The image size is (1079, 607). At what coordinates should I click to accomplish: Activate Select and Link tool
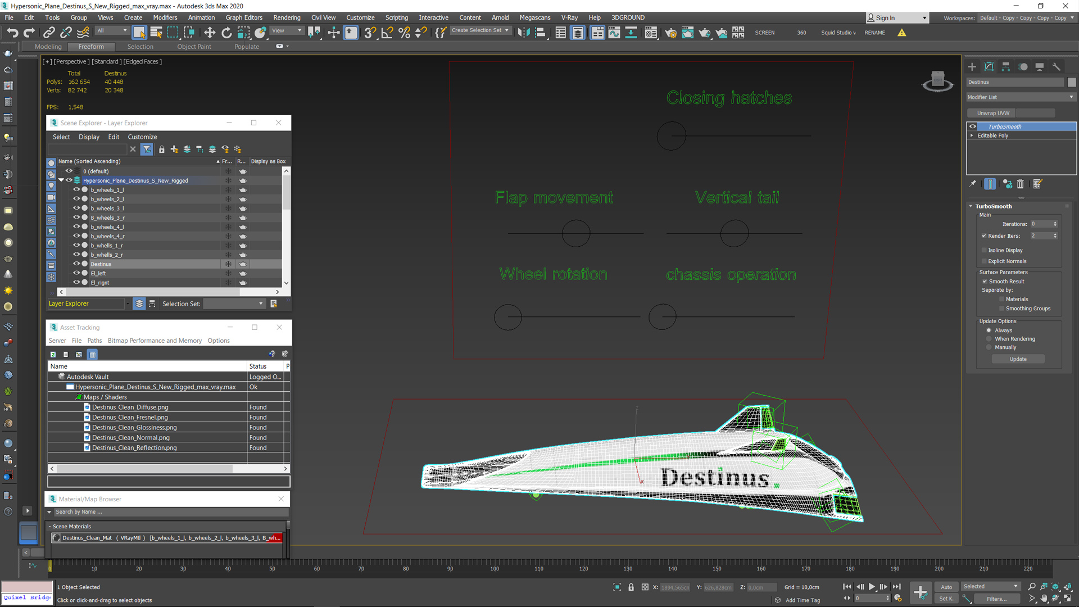click(49, 33)
